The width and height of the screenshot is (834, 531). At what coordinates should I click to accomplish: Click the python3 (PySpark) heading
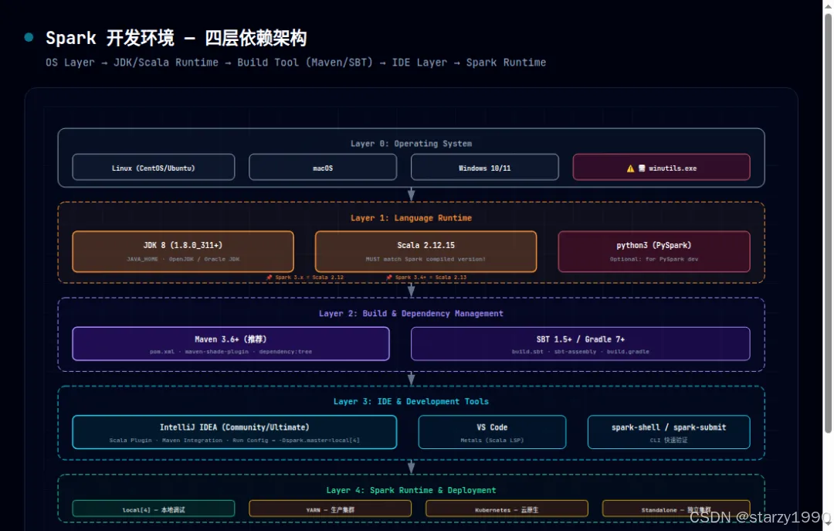654,245
